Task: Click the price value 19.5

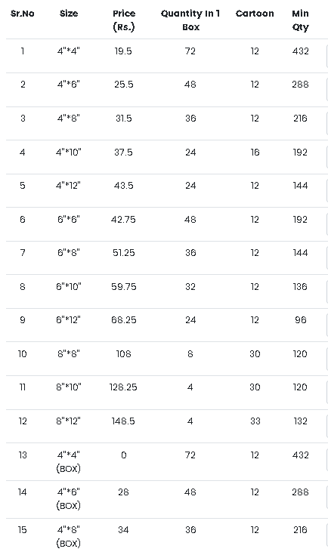Action: pyautogui.click(x=123, y=51)
